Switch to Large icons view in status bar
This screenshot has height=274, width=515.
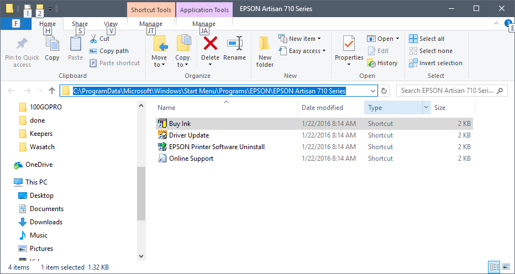[x=506, y=267]
